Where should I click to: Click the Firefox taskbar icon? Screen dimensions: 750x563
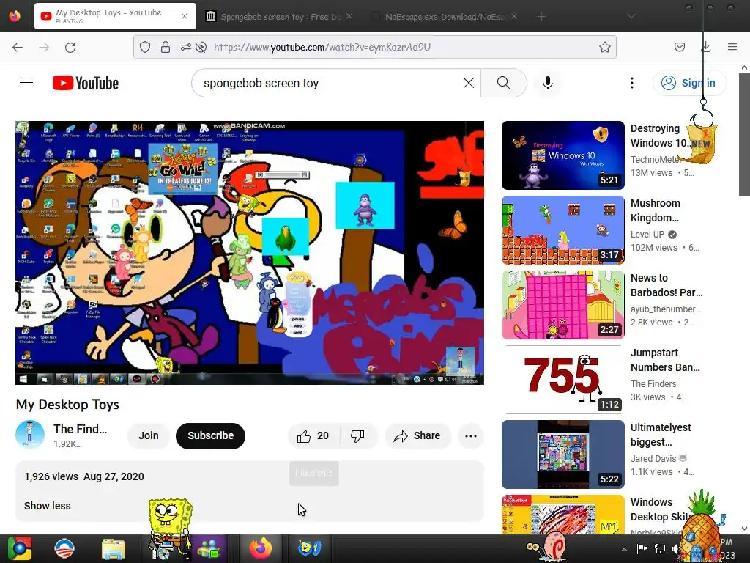pos(261,548)
